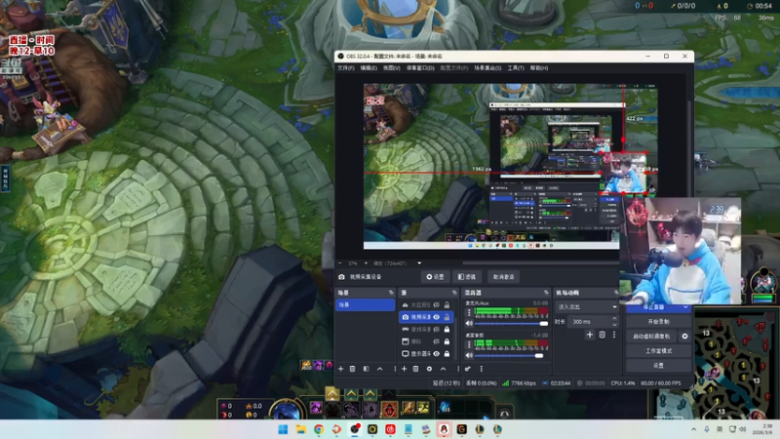Show the hidden binoculars-icon source via its eye

point(436,305)
